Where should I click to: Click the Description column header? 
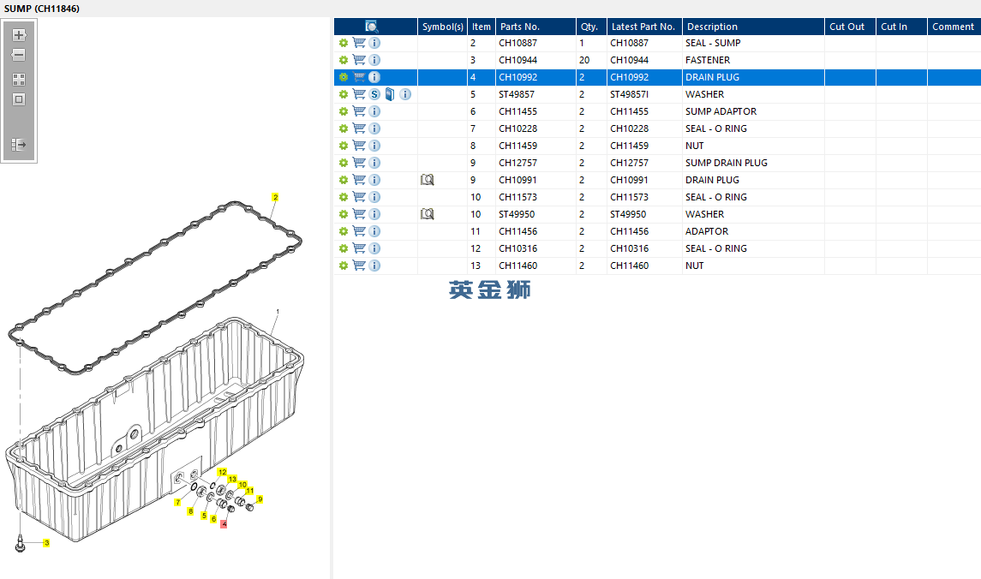pos(712,27)
